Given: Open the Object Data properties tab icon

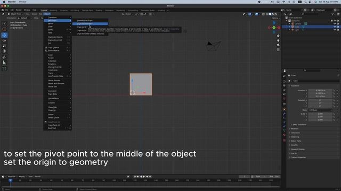Looking at the screenshot, I should (x=284, y=131).
